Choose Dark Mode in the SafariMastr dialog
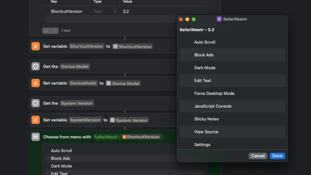This screenshot has height=175, width=311. (x=232, y=68)
